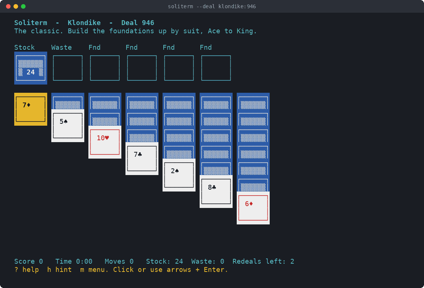
Task: Click the 'Score 0' status entry
Action: pyautogui.click(x=28, y=261)
